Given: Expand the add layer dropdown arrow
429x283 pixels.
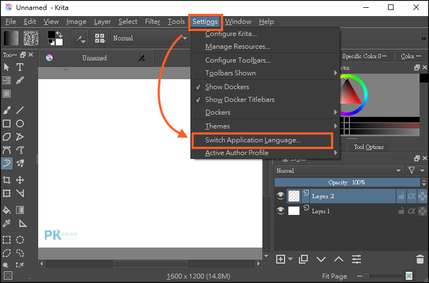Looking at the screenshot, I should (x=290, y=259).
